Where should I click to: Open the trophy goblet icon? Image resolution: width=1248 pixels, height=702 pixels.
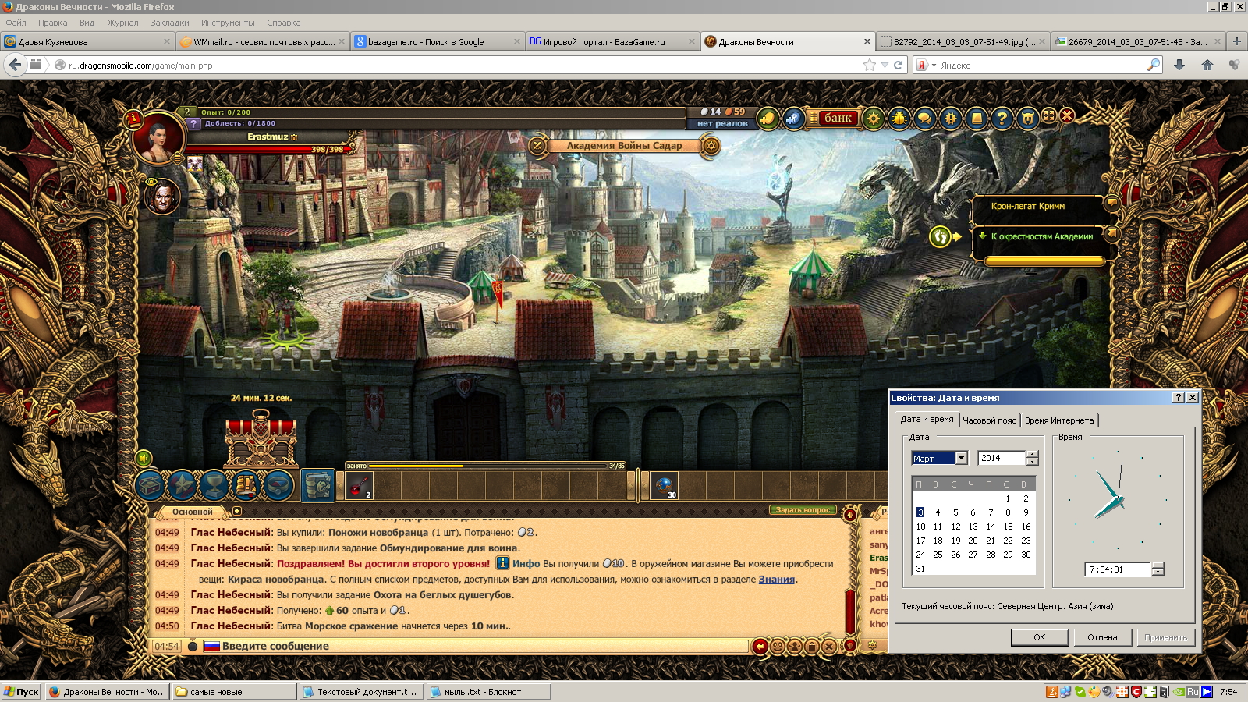[x=214, y=485]
